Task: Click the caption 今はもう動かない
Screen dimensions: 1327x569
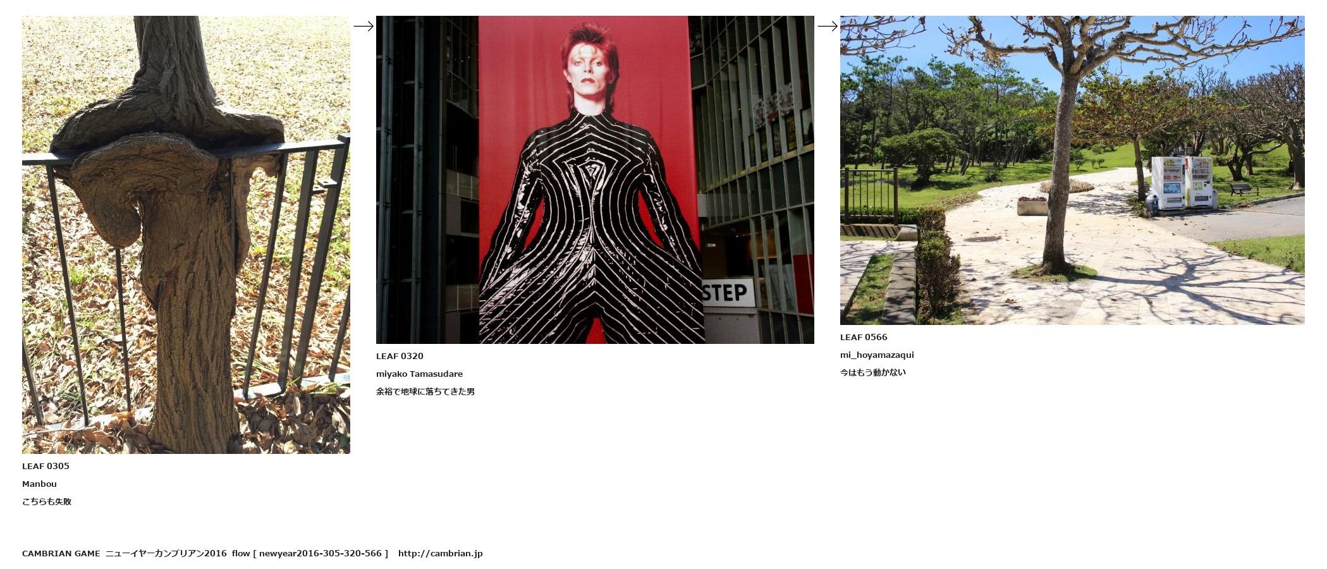Action: point(873,372)
